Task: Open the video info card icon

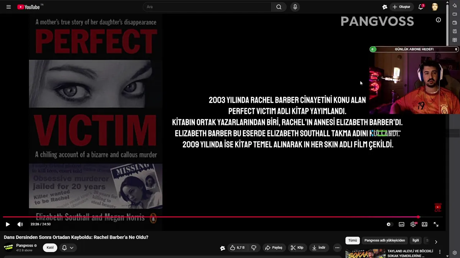Action: (438, 20)
